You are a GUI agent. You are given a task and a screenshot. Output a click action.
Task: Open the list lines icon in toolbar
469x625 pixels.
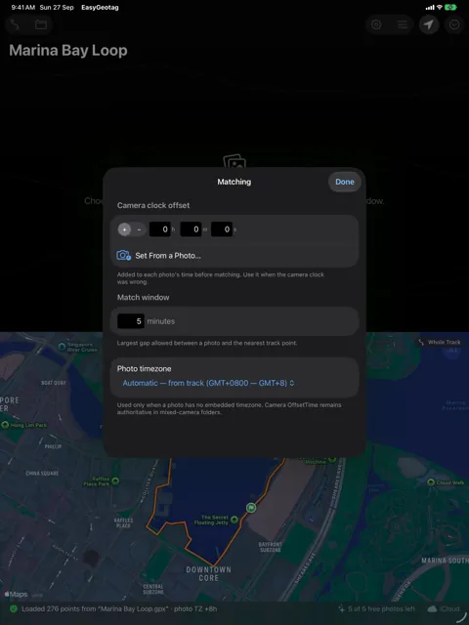tap(403, 24)
